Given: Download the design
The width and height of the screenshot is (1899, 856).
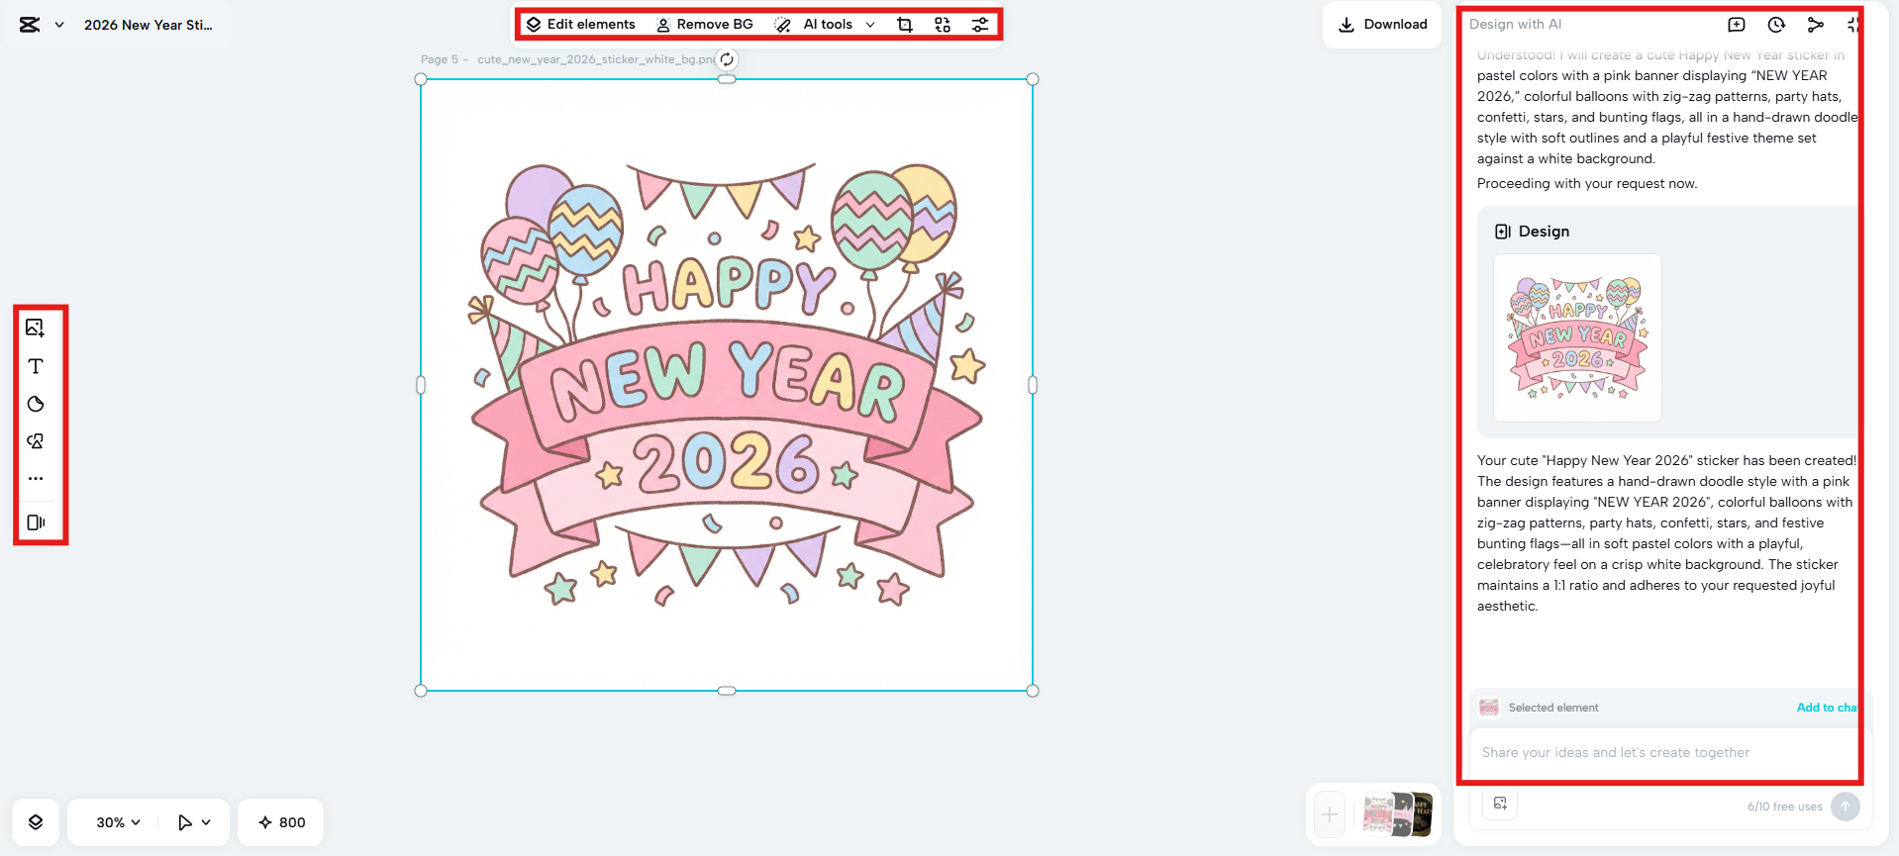Looking at the screenshot, I should [x=1382, y=25].
